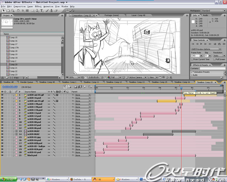The height and width of the screenshot is (182, 227).
Task: Switch to the Audio panel tab
Action: 205,15
